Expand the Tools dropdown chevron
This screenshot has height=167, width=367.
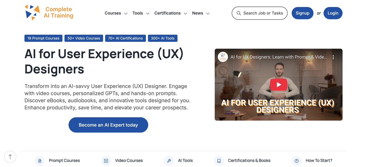pyautogui.click(x=148, y=13)
